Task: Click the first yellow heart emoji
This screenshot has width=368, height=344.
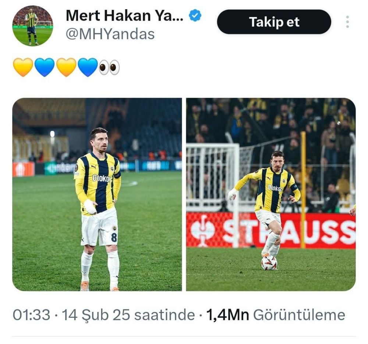Action: pyautogui.click(x=23, y=67)
